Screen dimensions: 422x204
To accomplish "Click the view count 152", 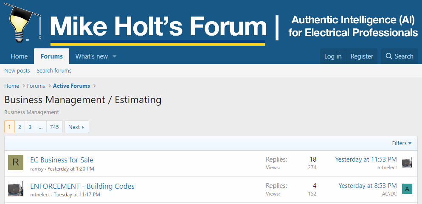I will point(312,193).
